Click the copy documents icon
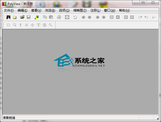 (45, 17)
